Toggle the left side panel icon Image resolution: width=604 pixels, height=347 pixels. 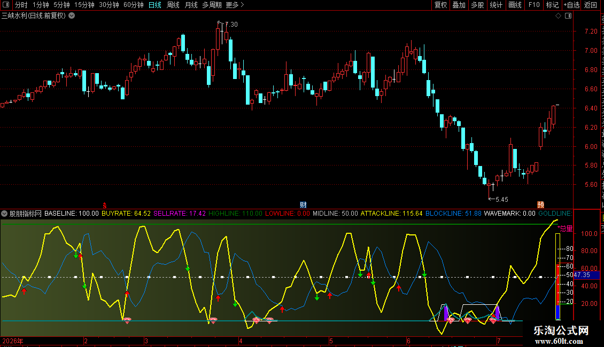(x=6, y=5)
